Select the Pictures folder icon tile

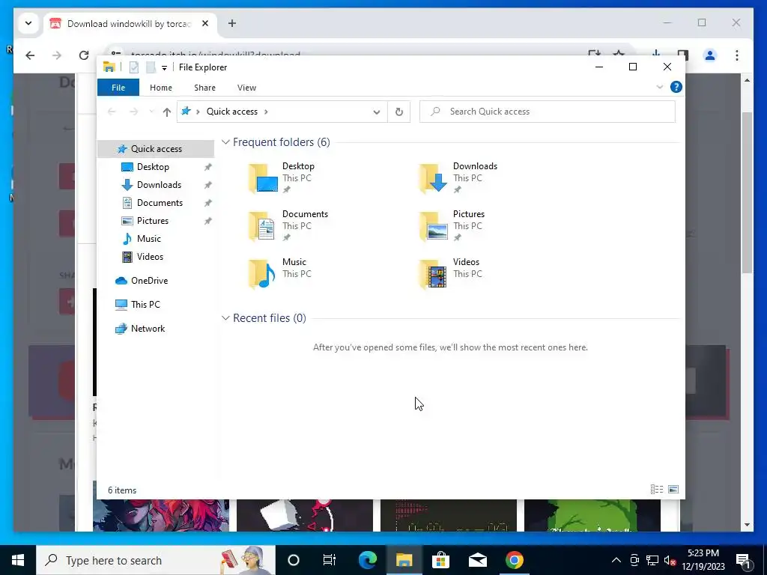pyautogui.click(x=434, y=226)
